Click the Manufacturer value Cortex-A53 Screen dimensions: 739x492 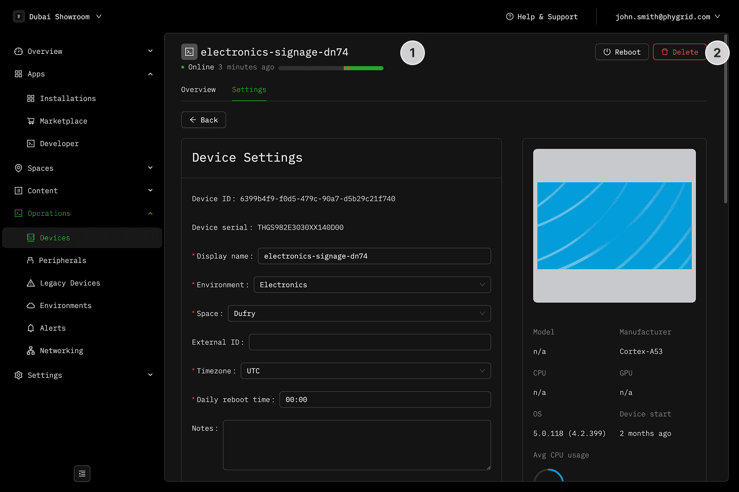641,352
